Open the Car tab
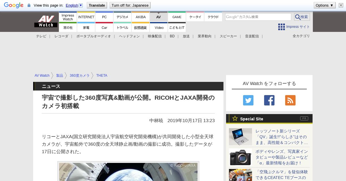Screen dimensions: 346x181 (104, 28)
